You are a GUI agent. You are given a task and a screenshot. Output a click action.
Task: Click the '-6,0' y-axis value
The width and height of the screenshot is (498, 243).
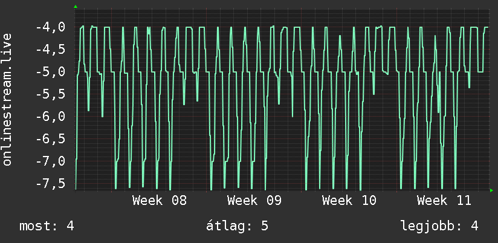pos(51,116)
